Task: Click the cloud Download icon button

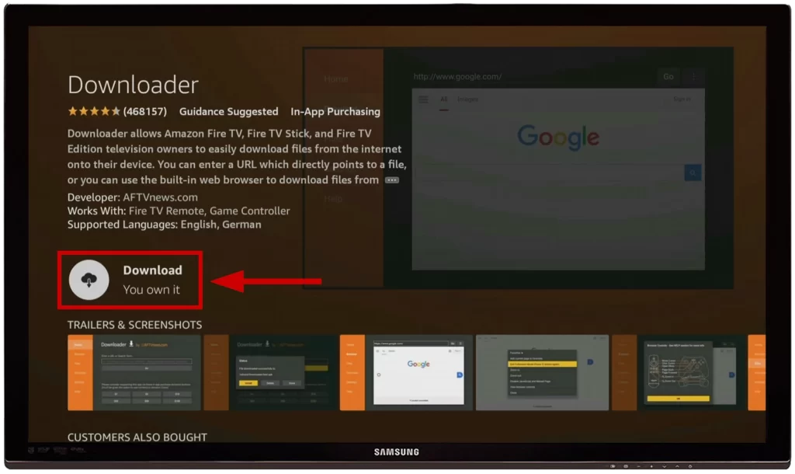Action: [x=89, y=280]
